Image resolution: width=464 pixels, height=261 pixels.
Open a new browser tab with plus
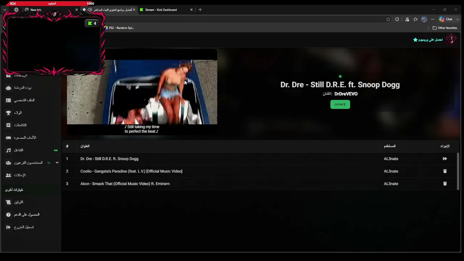[200, 10]
